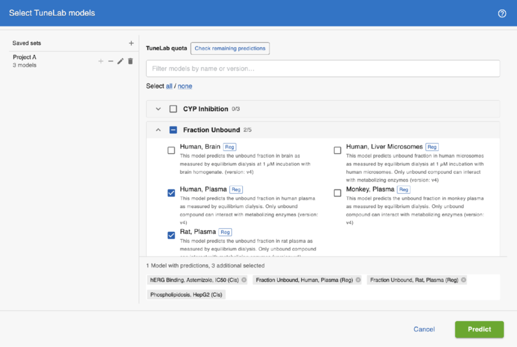Click Reg tag beside Rat, Plasma
The image size is (517, 347).
point(225,232)
